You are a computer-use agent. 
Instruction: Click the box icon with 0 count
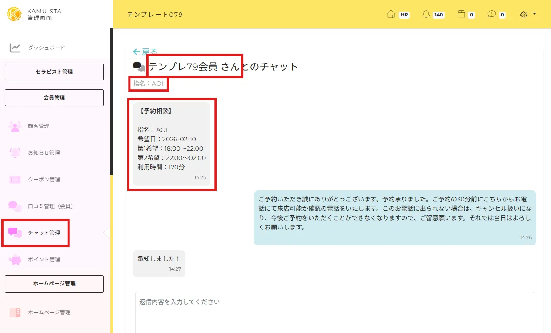pyautogui.click(x=461, y=14)
